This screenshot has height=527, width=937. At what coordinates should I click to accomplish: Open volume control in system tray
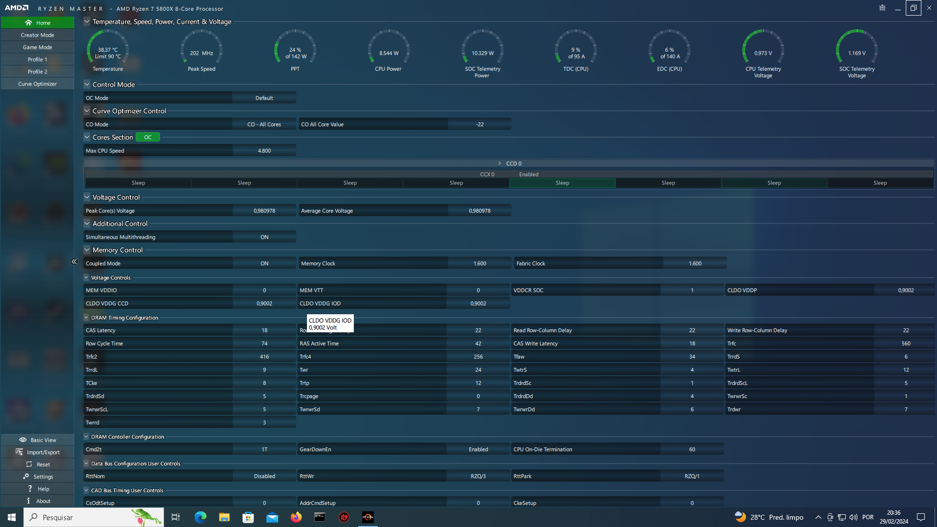pos(854,517)
